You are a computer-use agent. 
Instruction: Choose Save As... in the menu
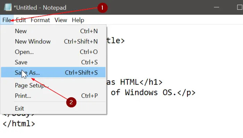tap(53, 72)
